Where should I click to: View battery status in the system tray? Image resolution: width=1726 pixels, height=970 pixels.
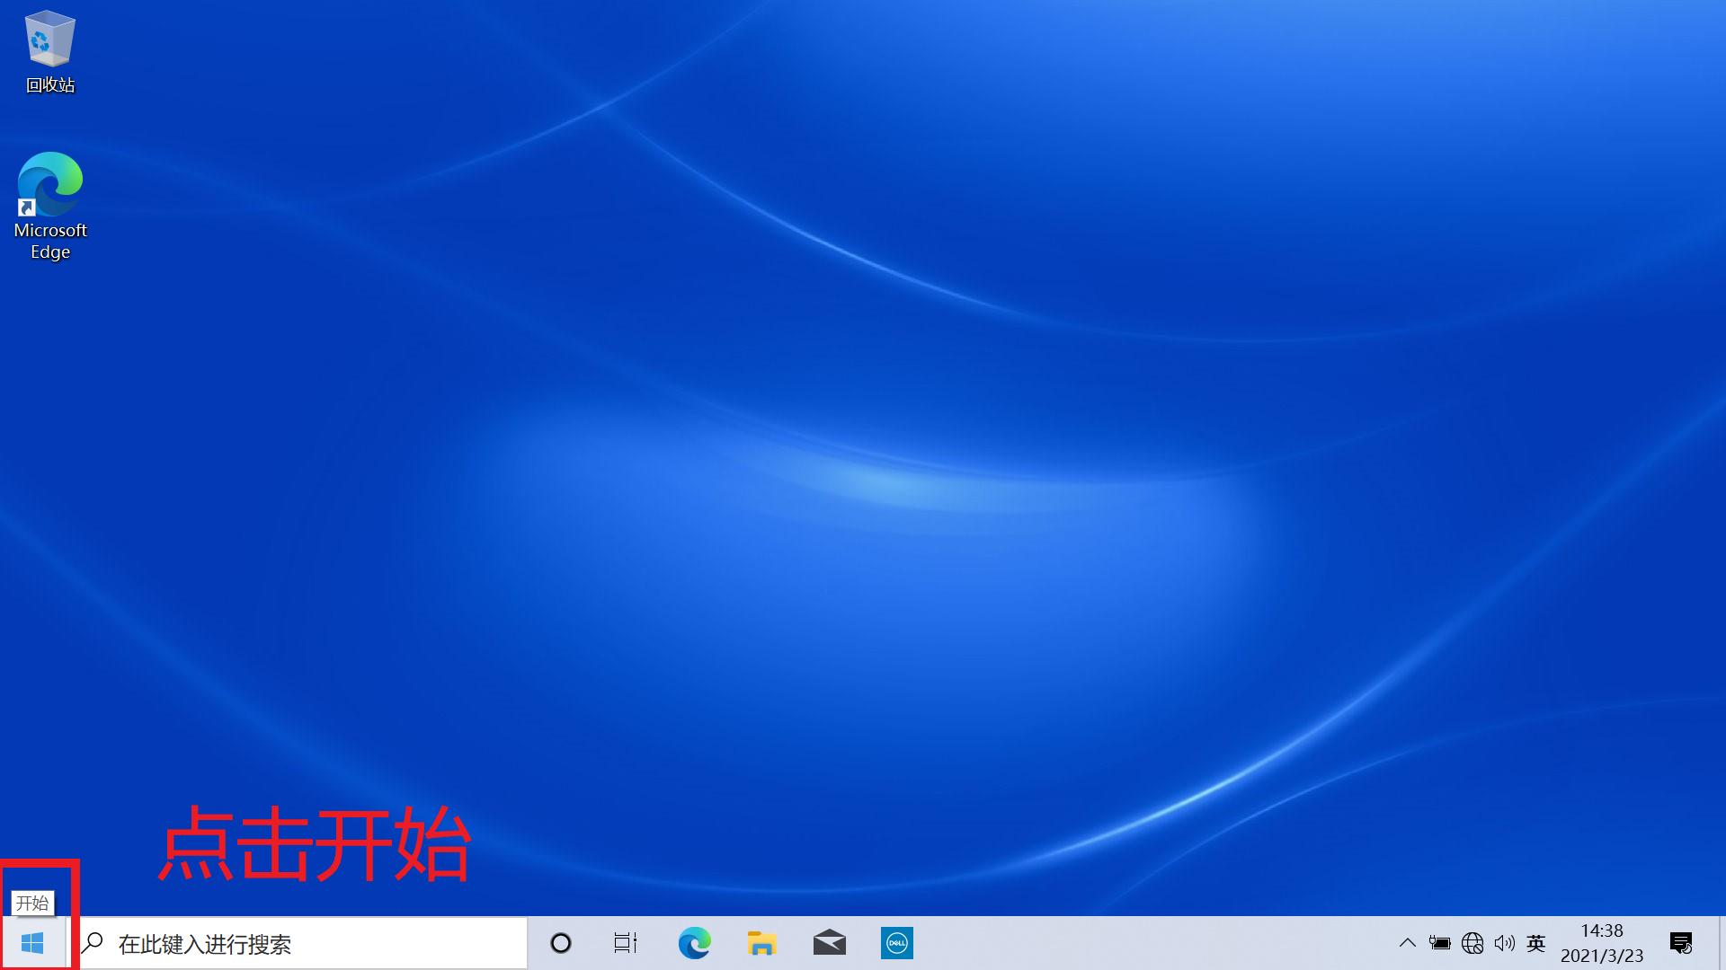[1440, 943]
